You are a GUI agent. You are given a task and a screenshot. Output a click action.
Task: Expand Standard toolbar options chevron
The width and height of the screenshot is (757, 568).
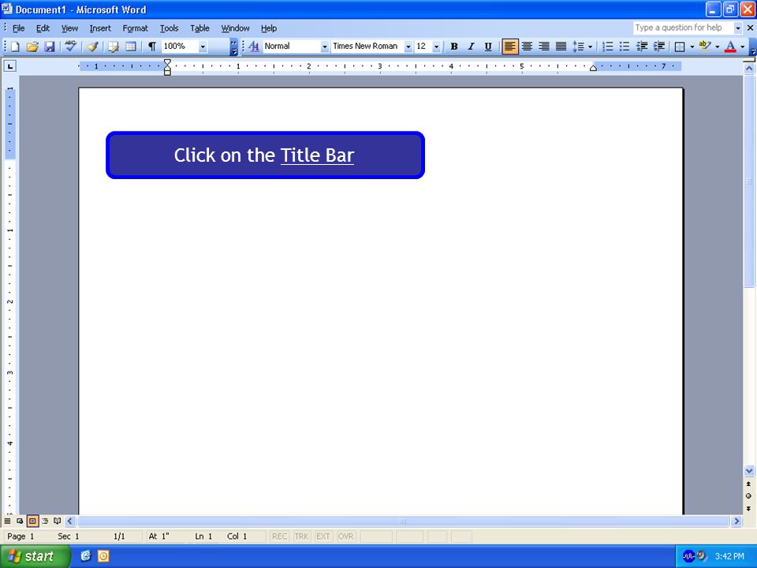click(233, 47)
